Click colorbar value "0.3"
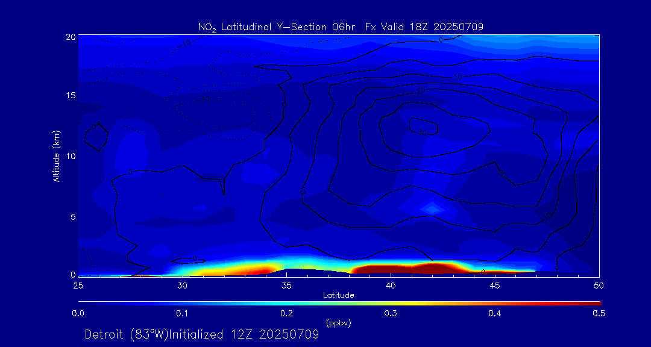 coord(391,314)
